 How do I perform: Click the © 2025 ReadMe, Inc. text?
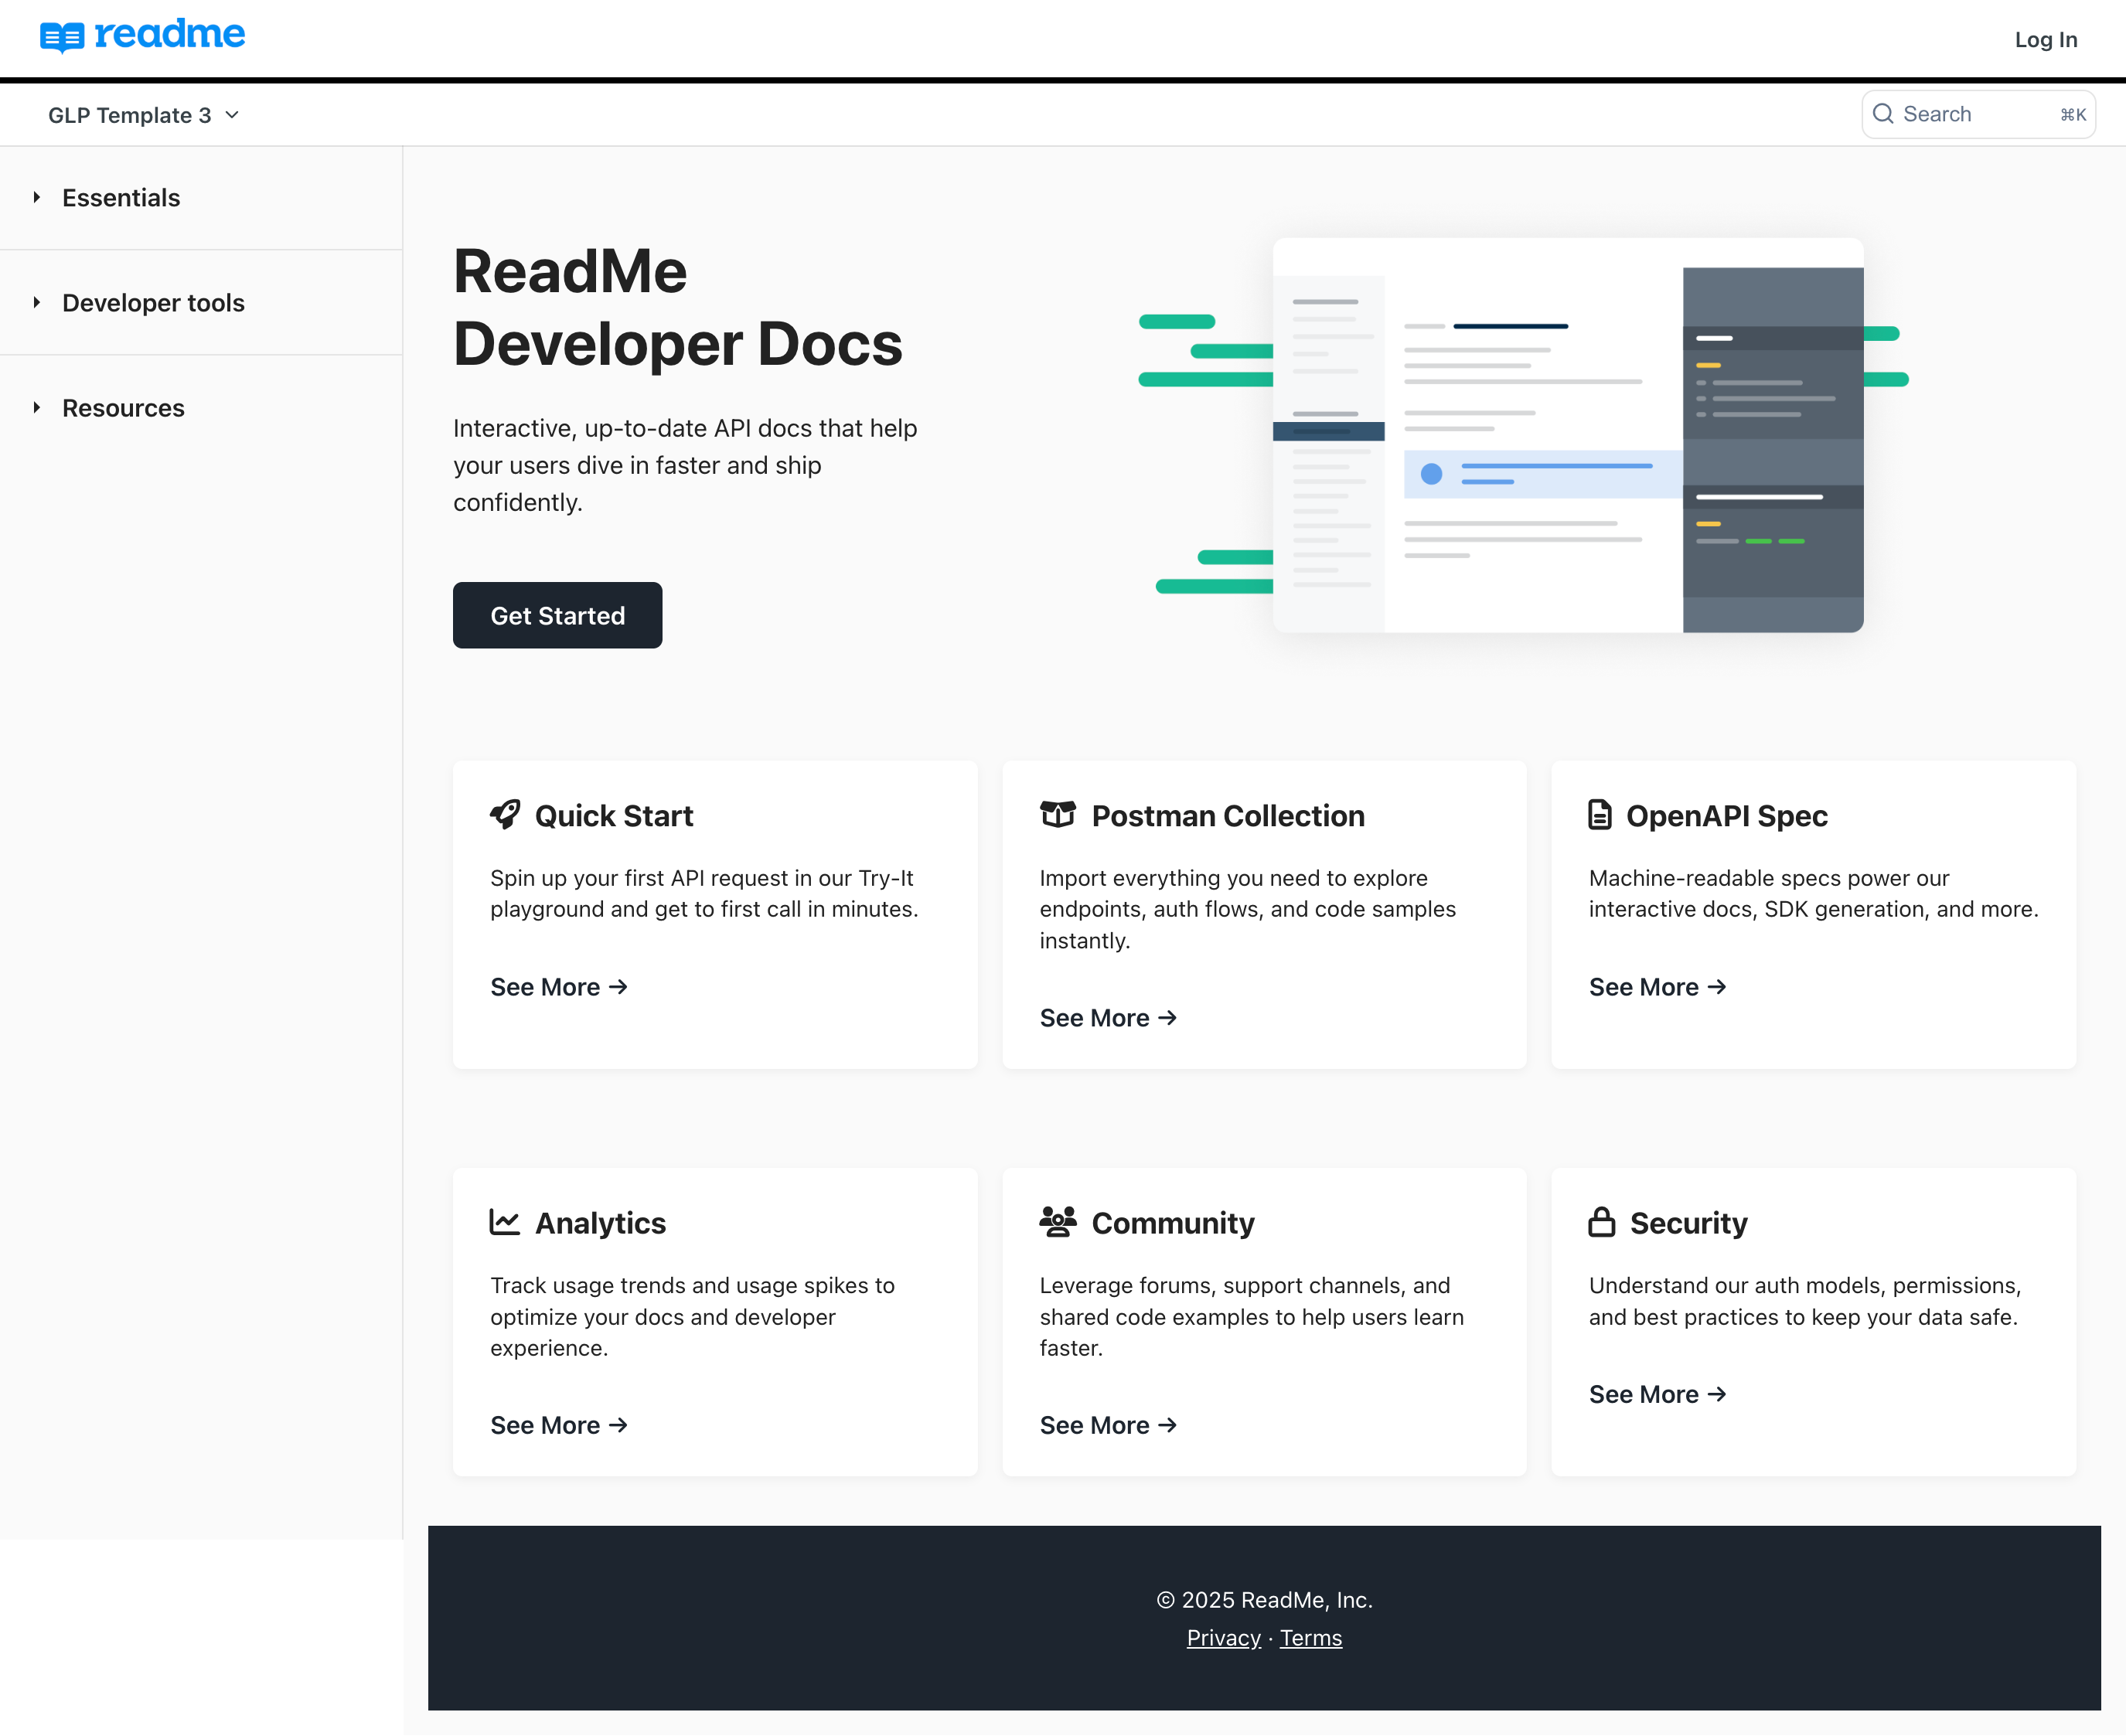point(1264,1600)
